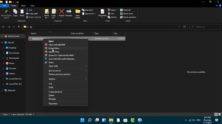This screenshot has width=222, height=124.
Task: Open Videos in navigation pane
Action: tap(12, 73)
